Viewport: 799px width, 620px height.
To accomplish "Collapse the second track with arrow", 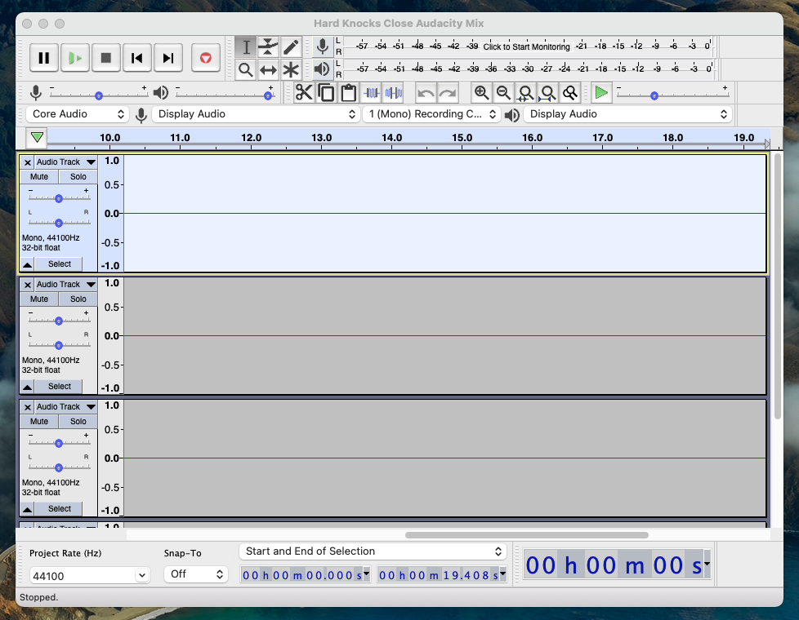I will click(28, 387).
